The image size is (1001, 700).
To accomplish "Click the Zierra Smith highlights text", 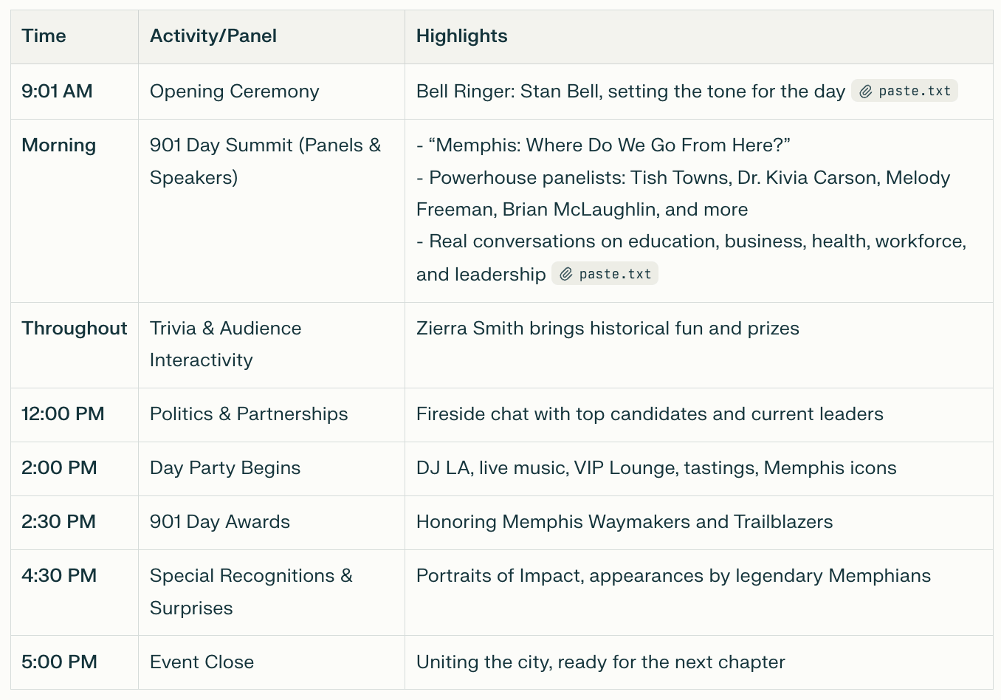I will pos(608,329).
